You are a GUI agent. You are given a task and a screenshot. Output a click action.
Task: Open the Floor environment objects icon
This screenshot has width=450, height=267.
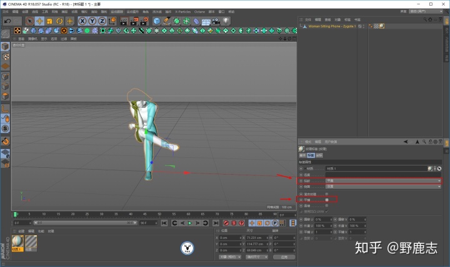206,21
